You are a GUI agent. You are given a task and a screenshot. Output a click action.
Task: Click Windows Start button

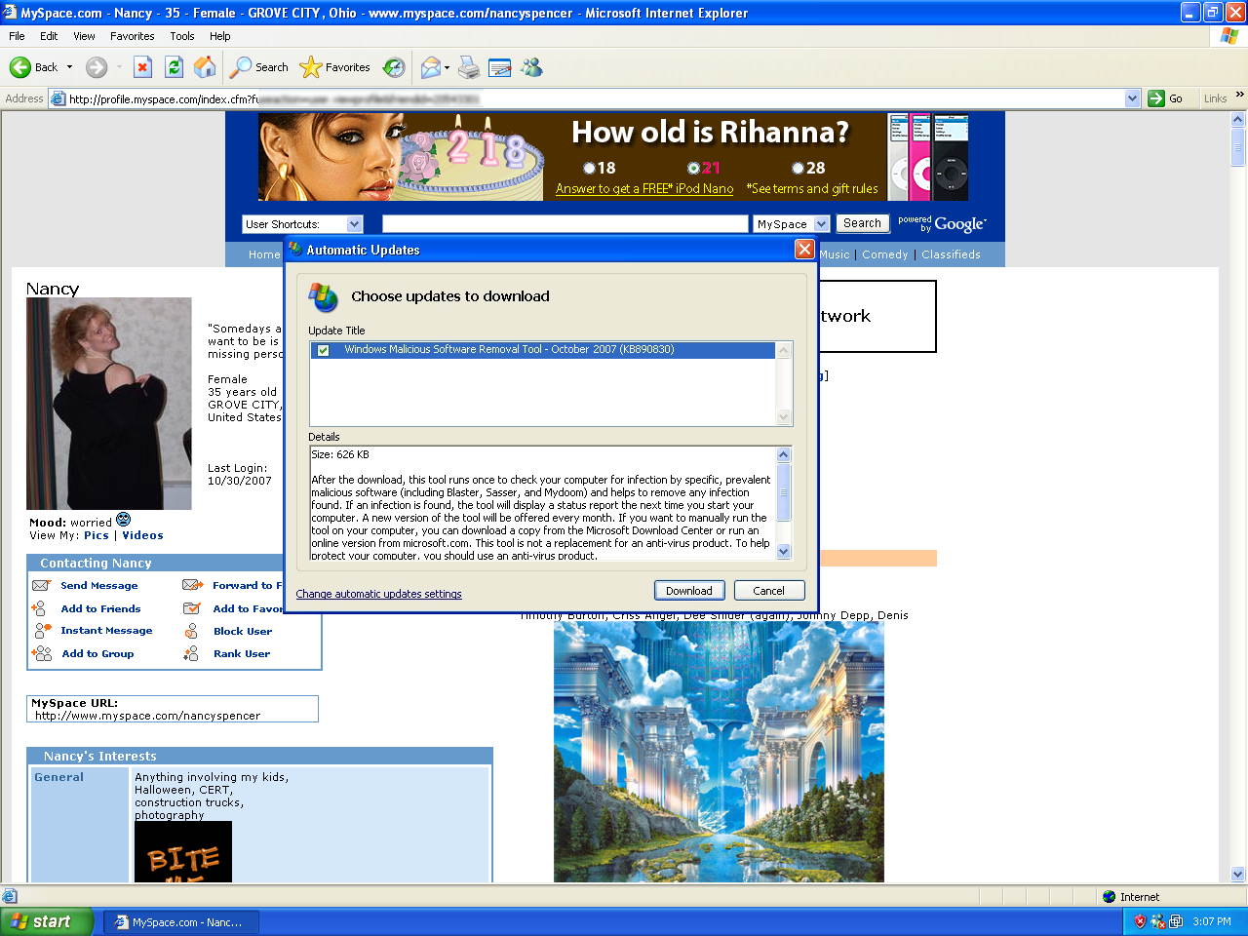[x=47, y=921]
